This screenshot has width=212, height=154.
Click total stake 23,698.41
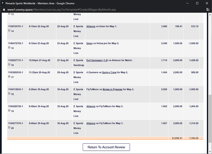click(x=177, y=138)
